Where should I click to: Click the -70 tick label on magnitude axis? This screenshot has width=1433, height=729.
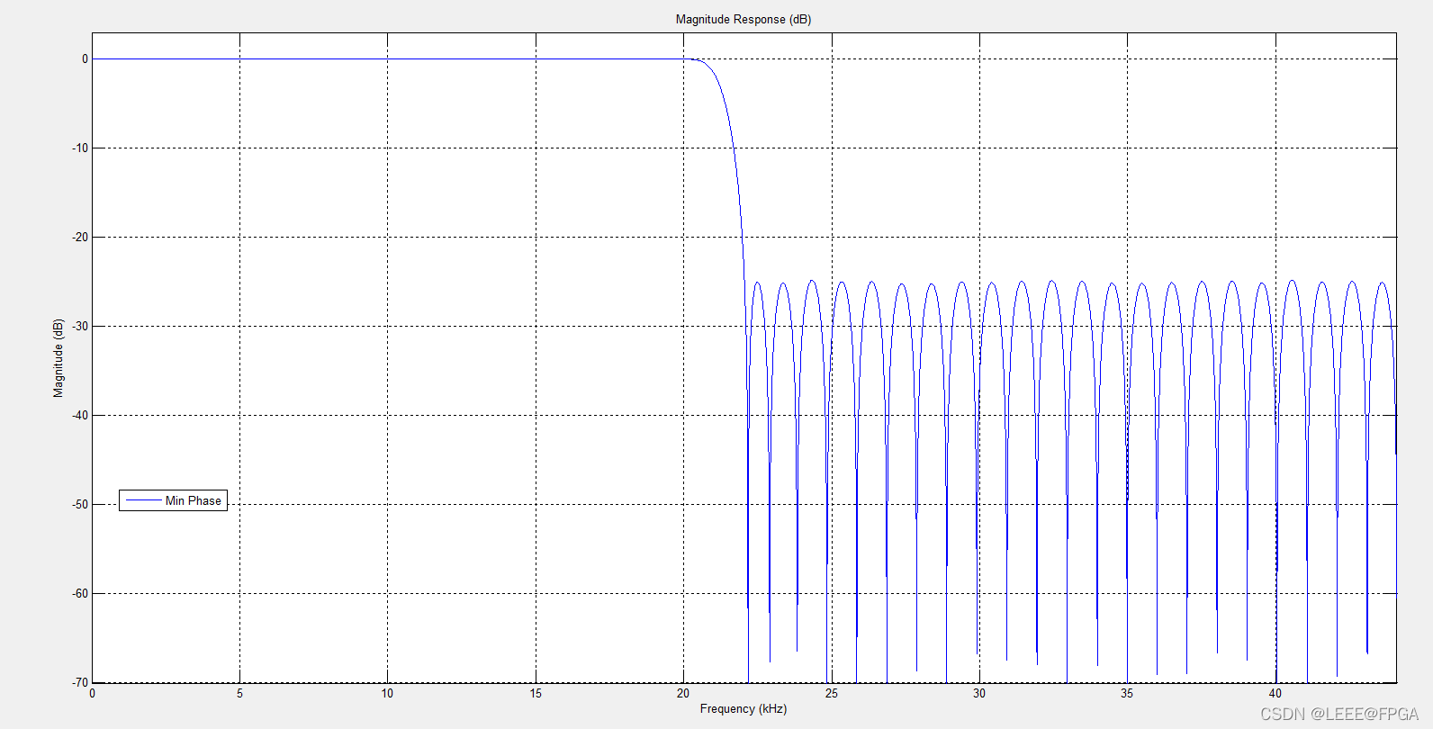[x=80, y=682]
